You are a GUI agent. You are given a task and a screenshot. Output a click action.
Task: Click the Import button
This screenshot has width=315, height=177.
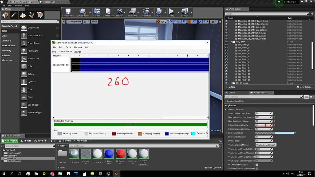pyautogui.click(x=26, y=141)
